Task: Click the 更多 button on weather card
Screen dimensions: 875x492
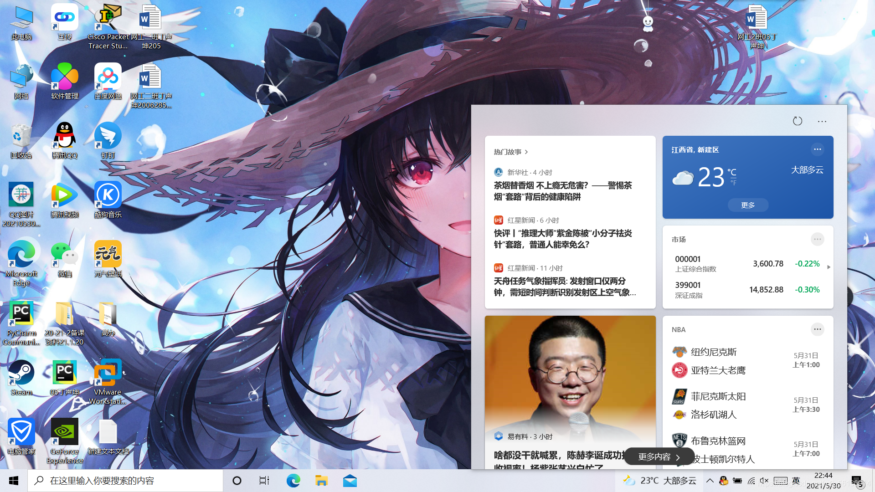Action: pos(747,205)
